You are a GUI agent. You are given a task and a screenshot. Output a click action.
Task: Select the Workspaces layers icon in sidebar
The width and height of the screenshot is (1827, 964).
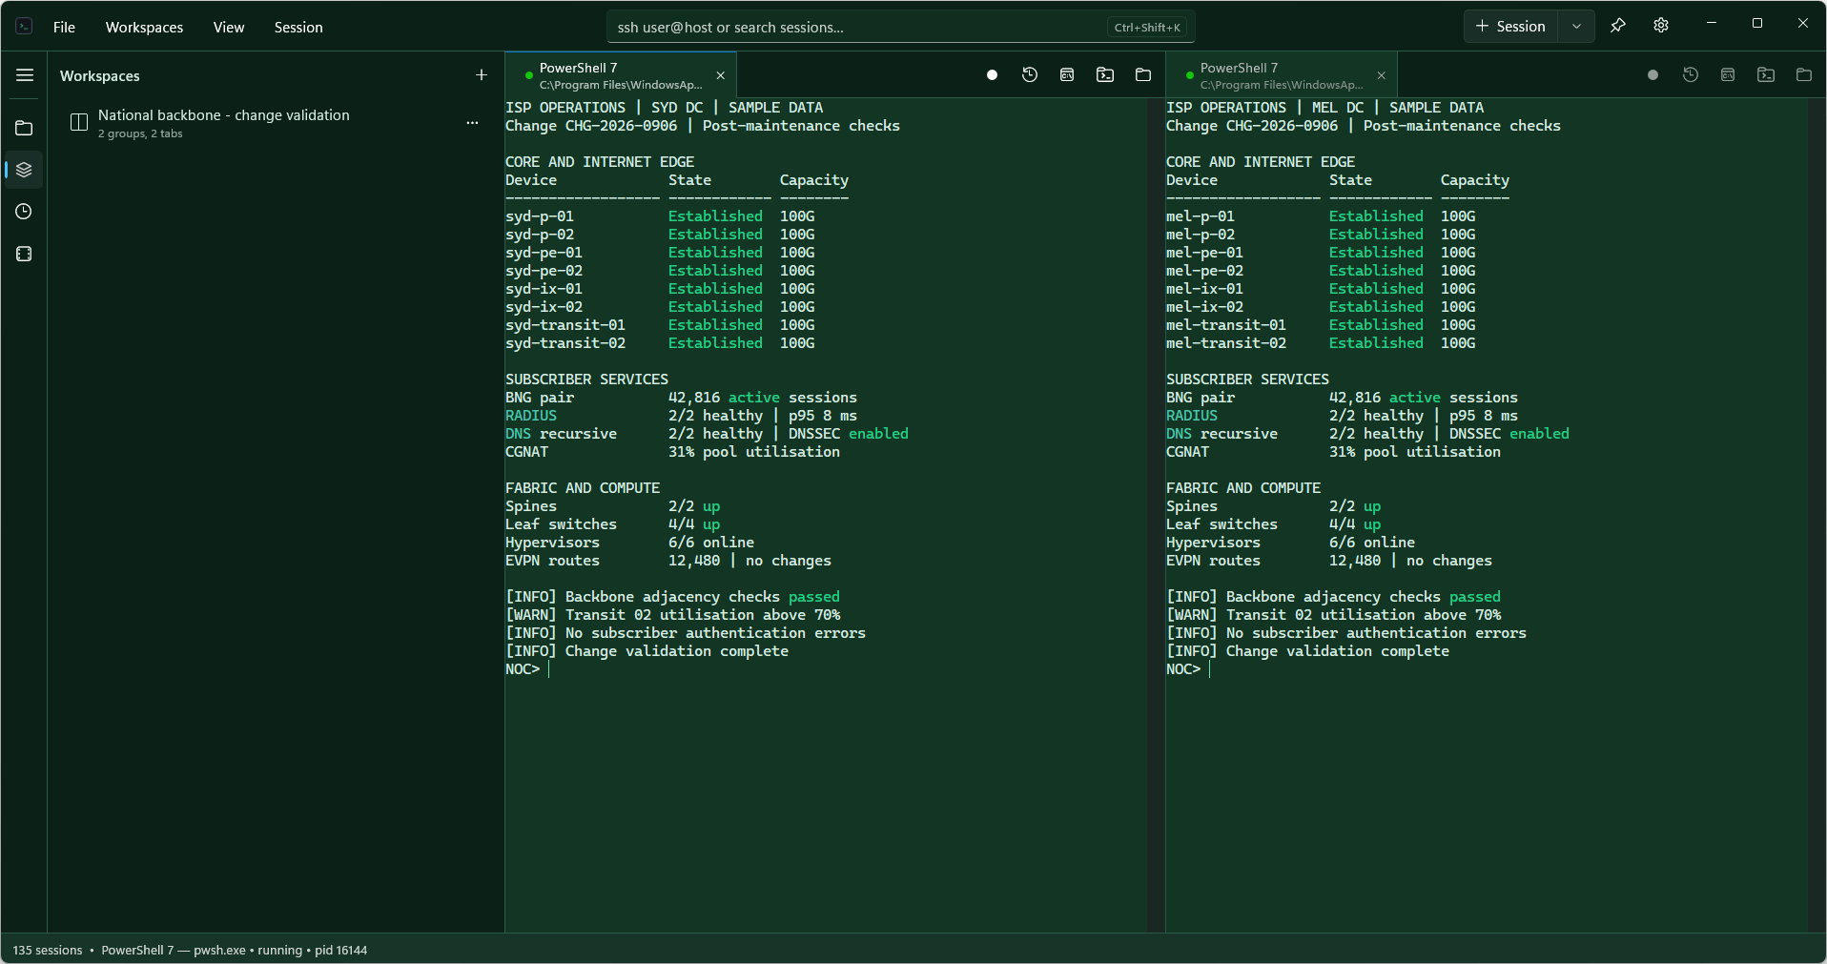coord(25,170)
